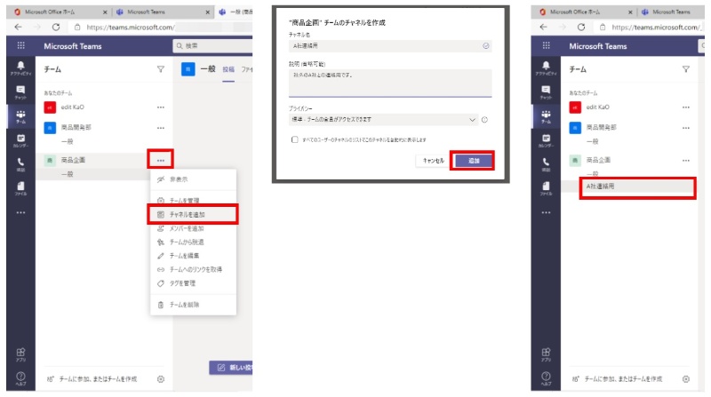Open the highlighted 商品企画 more options ellipsis
Screen dimensions: 711x397
click(x=161, y=160)
